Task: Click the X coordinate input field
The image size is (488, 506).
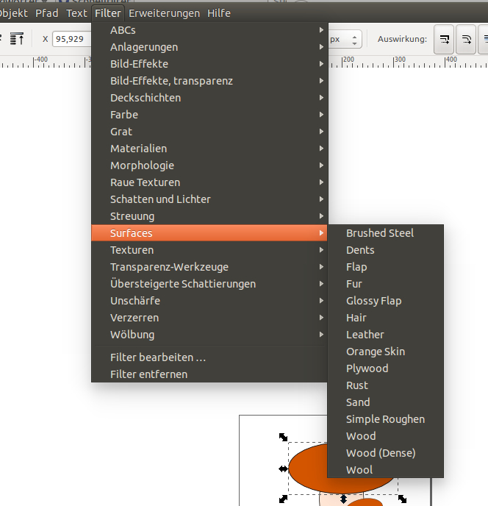Action: [x=72, y=39]
